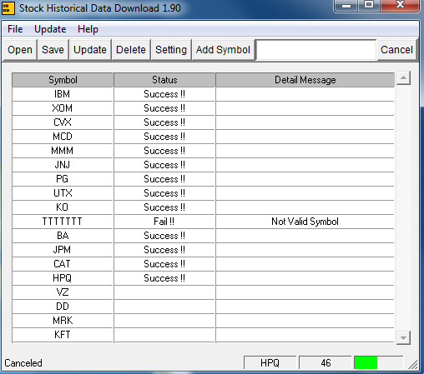Click the scroll up arrow of the table

[x=403, y=78]
